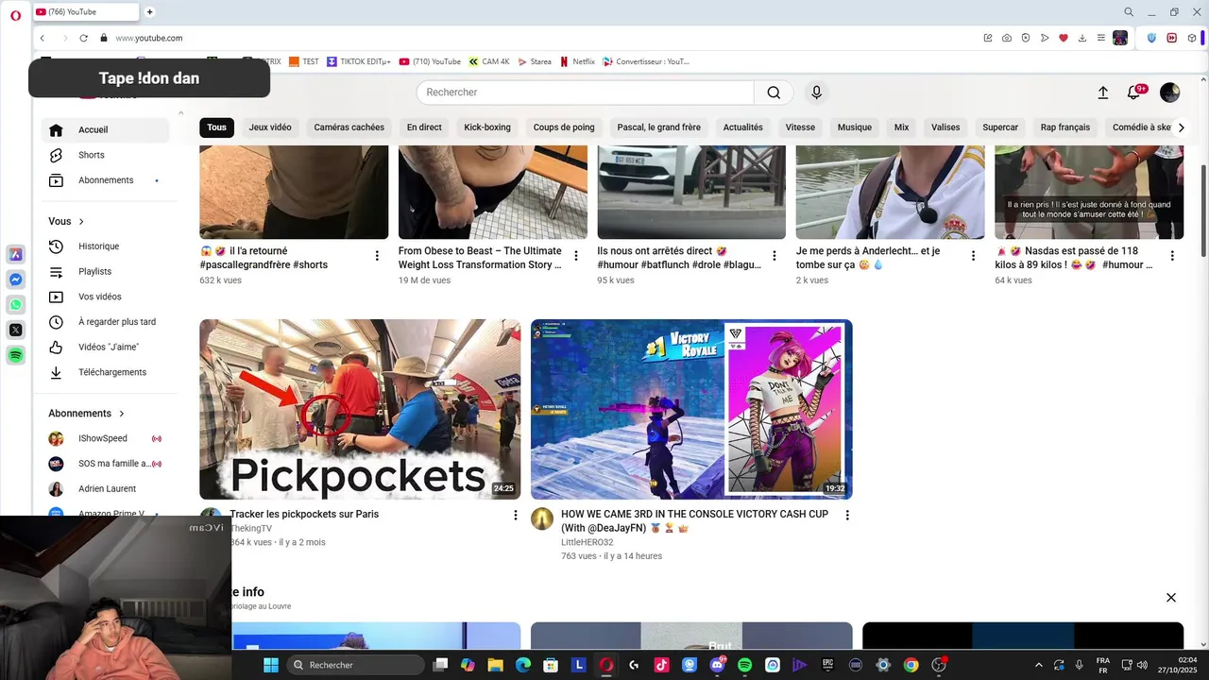Viewport: 1209px width, 680px height.
Task: Select the Kick-boxing filter chip
Action: point(487,127)
